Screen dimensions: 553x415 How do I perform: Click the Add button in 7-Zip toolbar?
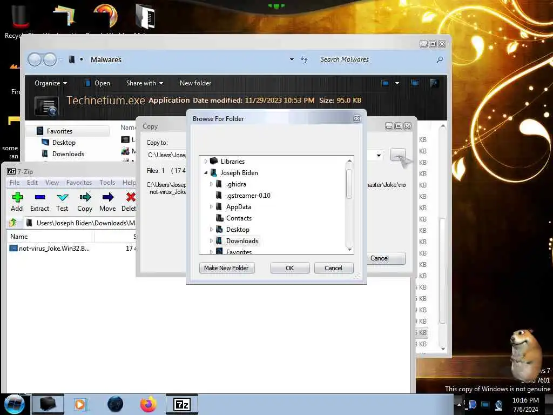[x=17, y=202]
